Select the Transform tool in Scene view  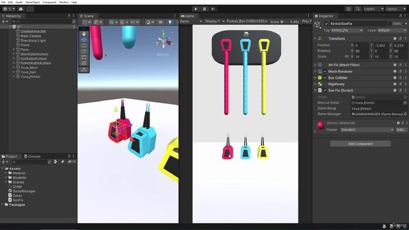coord(84,63)
